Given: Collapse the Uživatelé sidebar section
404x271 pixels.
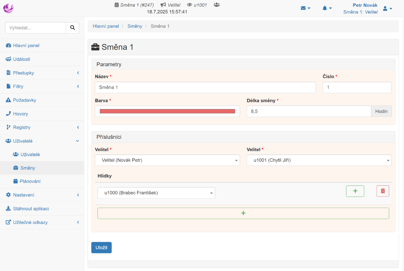Looking at the screenshot, I should click(x=42, y=141).
